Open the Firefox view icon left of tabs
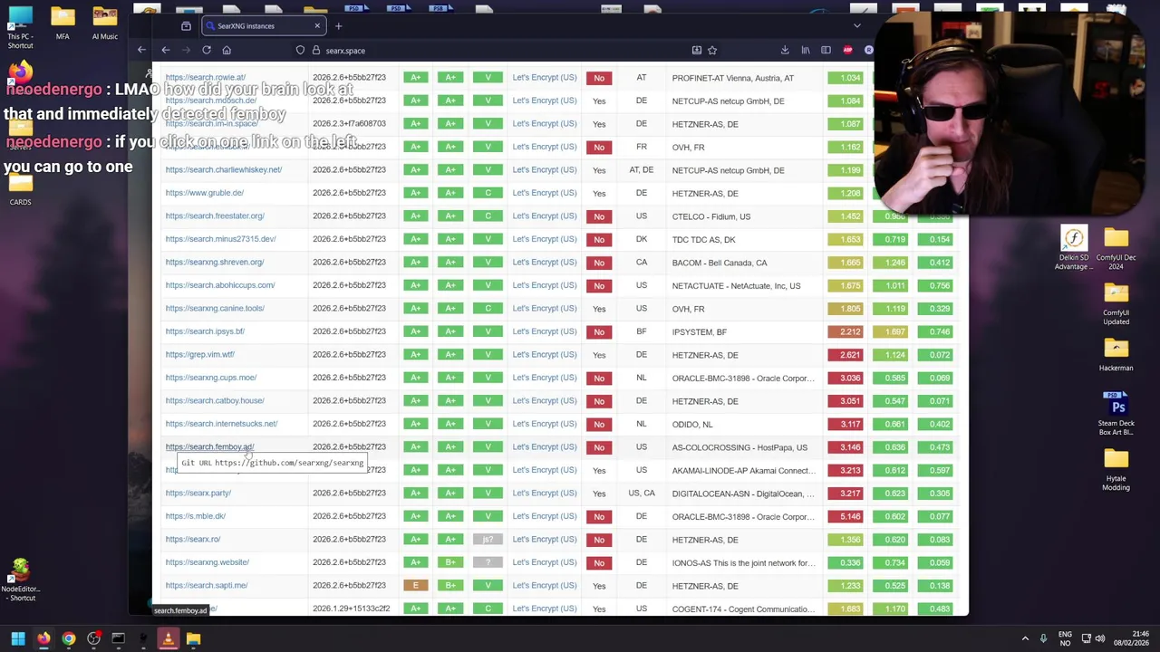 186,26
